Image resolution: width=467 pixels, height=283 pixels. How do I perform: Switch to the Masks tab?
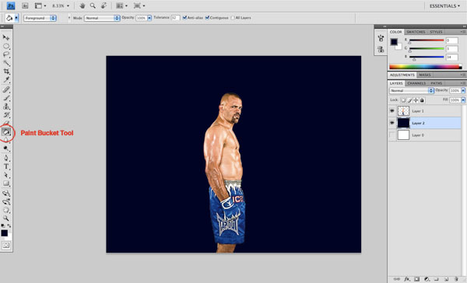[425, 75]
